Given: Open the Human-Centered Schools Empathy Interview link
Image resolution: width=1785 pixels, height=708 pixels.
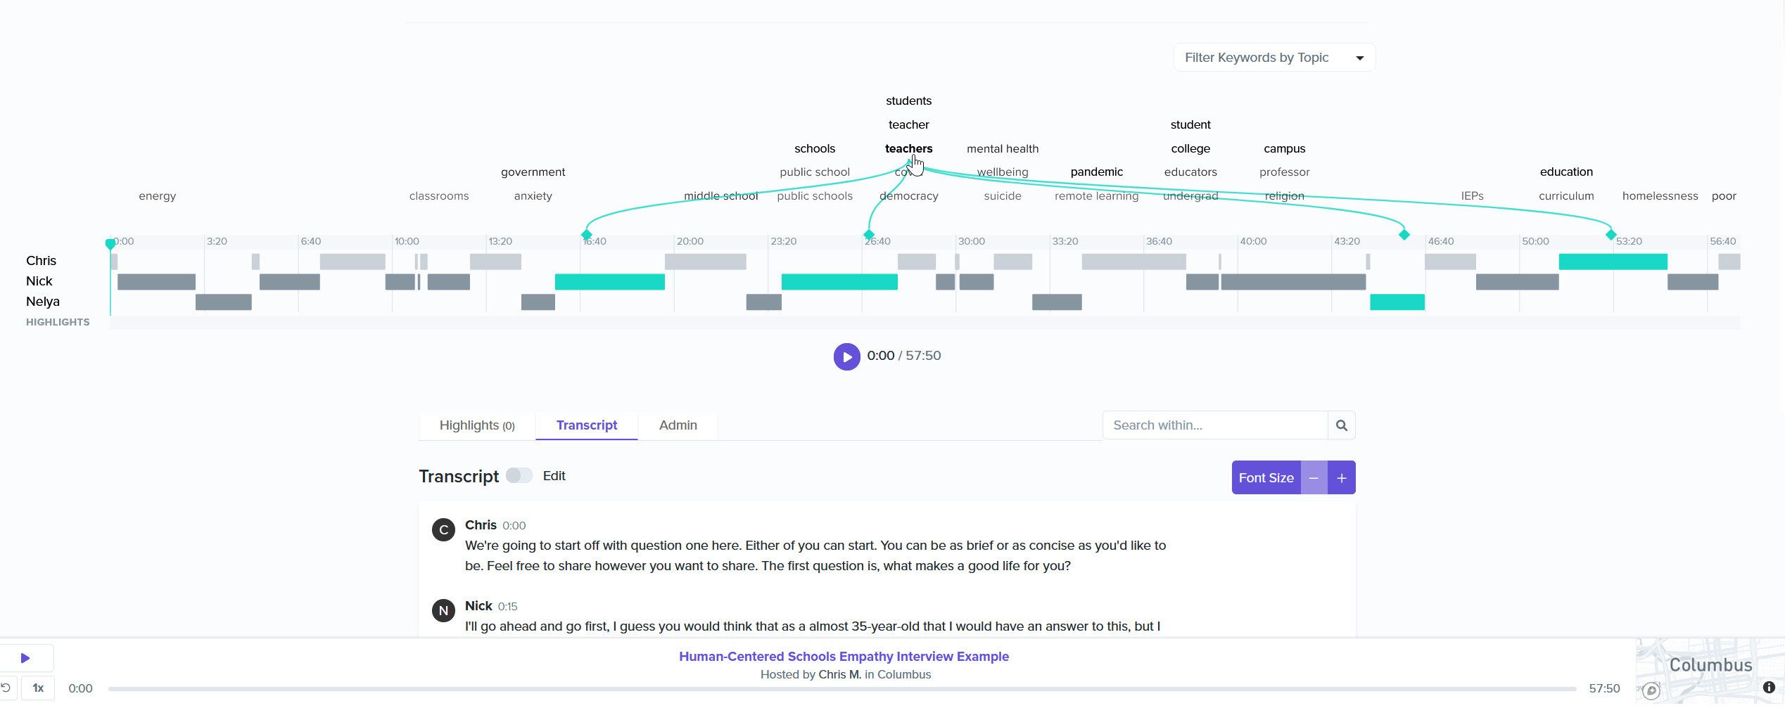Looking at the screenshot, I should pyautogui.click(x=844, y=657).
